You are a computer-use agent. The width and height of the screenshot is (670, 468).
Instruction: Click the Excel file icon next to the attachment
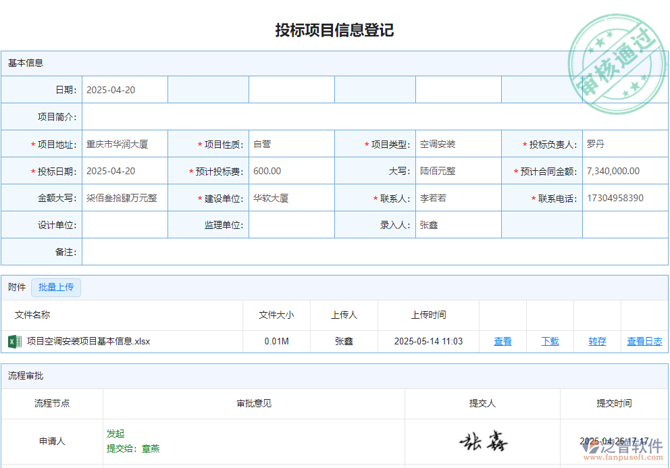coord(14,342)
